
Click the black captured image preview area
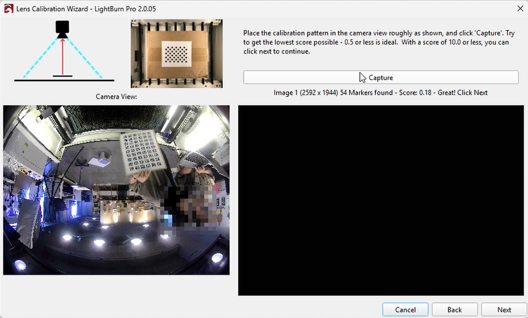(380, 200)
